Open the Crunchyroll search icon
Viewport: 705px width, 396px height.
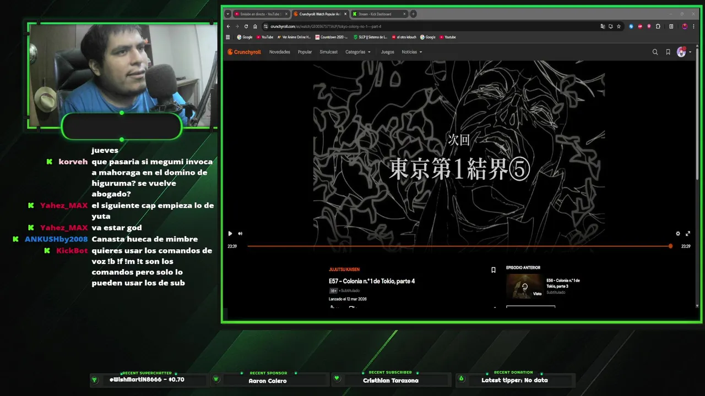[655, 52]
